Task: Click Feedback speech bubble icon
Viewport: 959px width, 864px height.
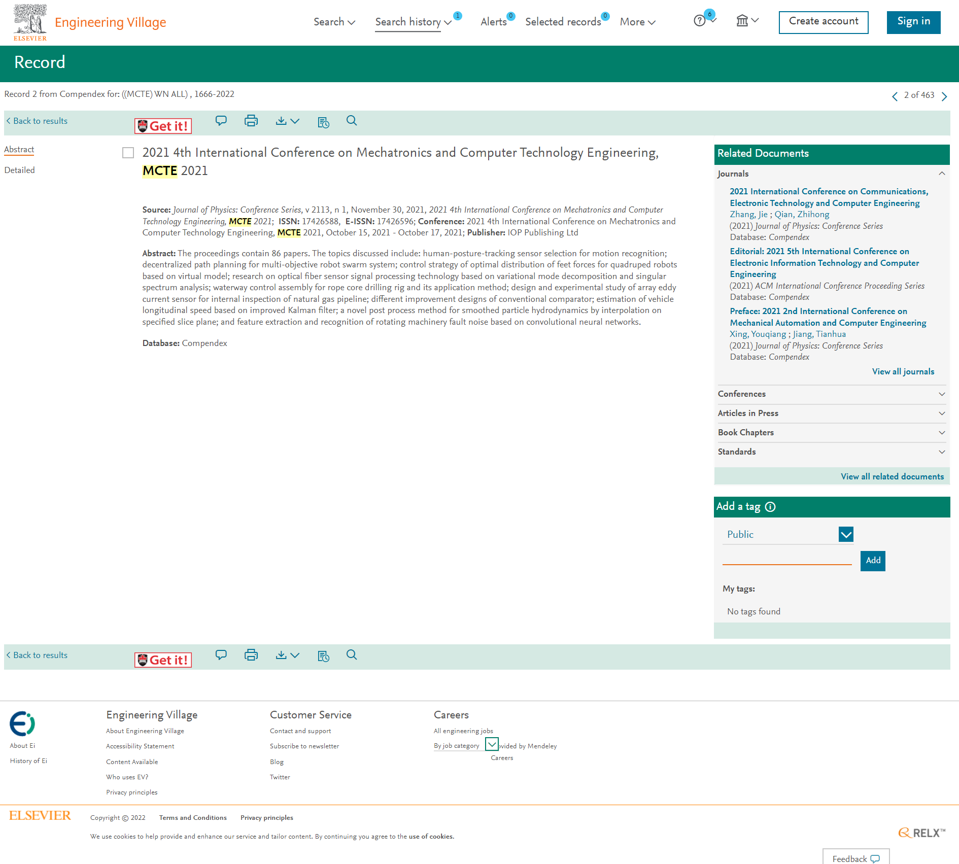Action: (875, 858)
